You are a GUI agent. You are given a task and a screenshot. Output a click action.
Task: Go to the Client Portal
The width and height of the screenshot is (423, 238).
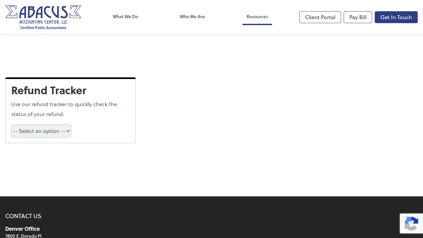(320, 17)
